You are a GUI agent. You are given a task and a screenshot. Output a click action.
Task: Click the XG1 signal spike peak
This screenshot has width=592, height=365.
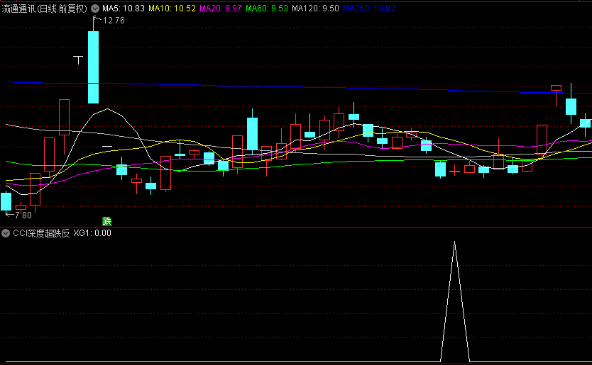coord(454,243)
